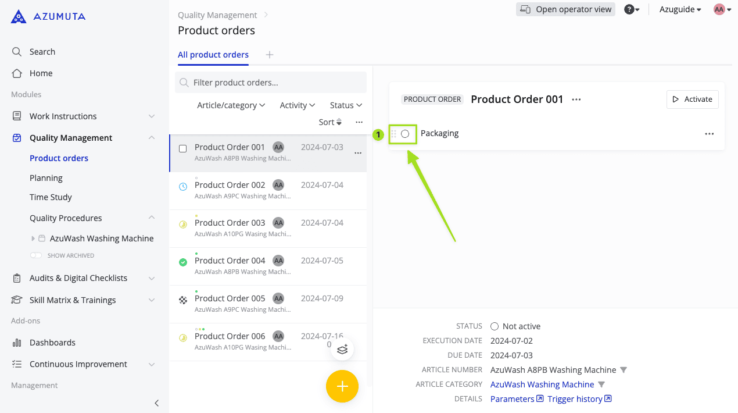
Task: Open the Trigger history link
Action: [575, 398]
